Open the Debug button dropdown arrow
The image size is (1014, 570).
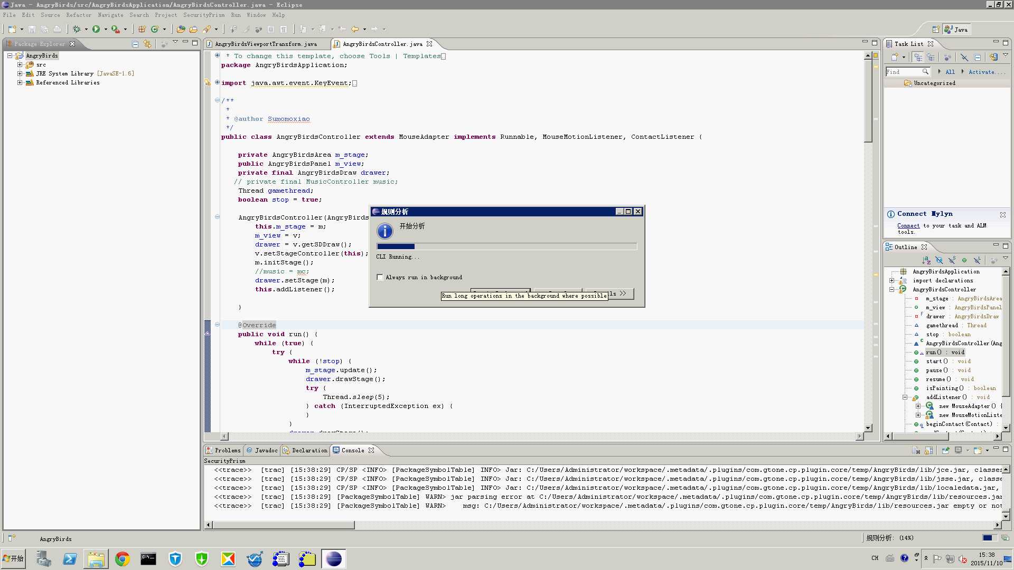coord(86,30)
